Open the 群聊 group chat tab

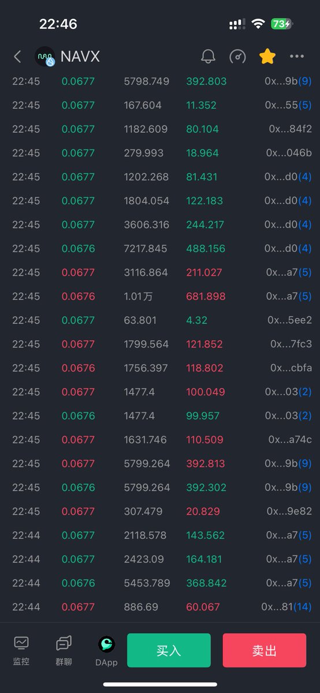tap(64, 651)
